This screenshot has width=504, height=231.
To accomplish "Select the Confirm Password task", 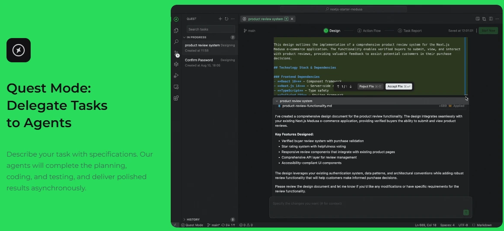I will pos(210,62).
